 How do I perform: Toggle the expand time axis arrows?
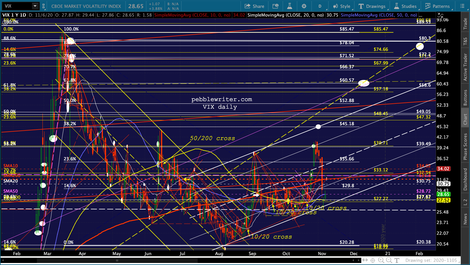[365, 260]
